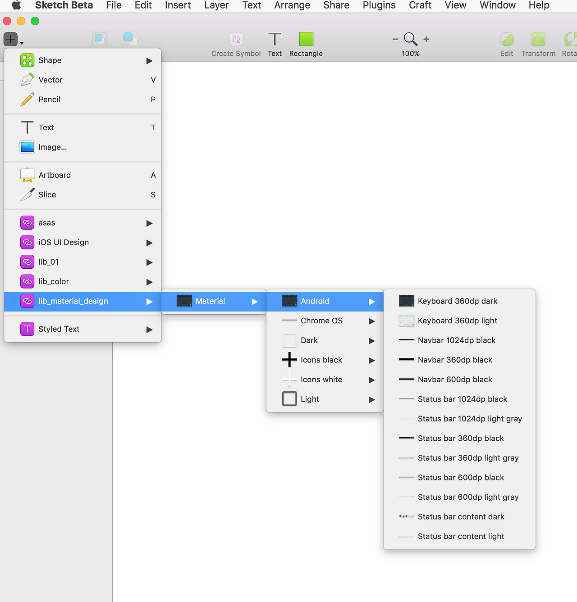Select Status bar 360dp light gray
This screenshot has width=577, height=602.
(x=459, y=458)
